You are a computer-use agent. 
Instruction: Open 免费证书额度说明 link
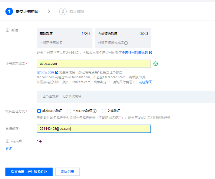134,53
